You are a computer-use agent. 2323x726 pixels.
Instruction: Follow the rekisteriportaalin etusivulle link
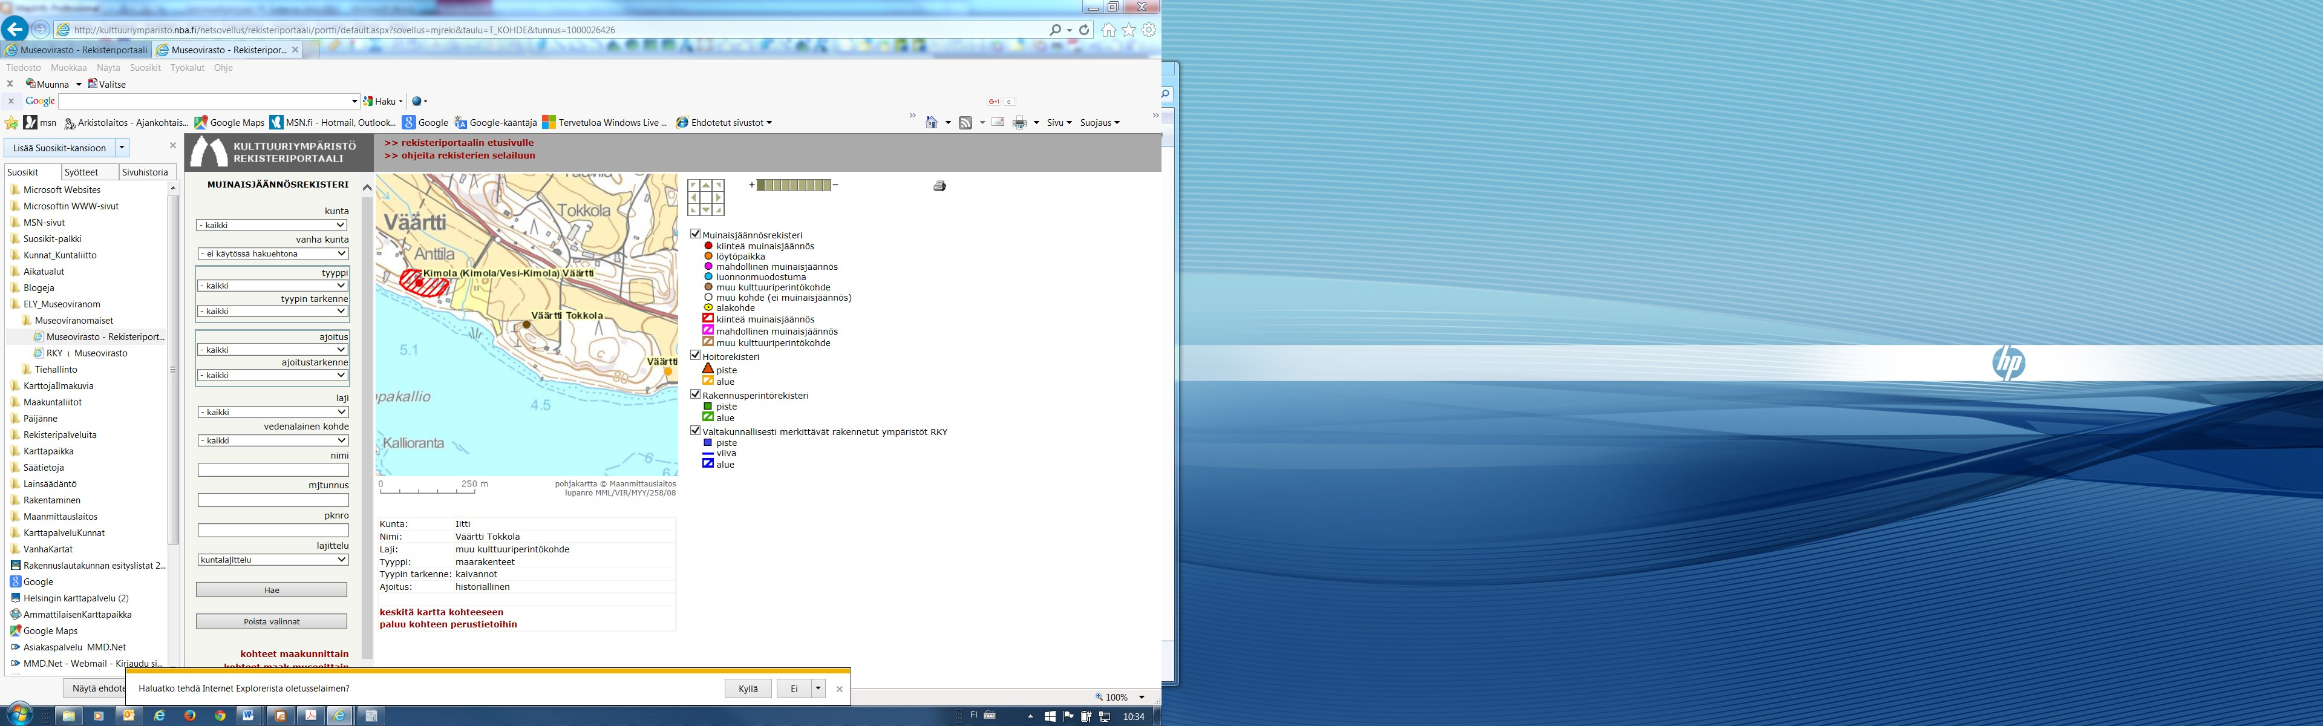tap(459, 143)
